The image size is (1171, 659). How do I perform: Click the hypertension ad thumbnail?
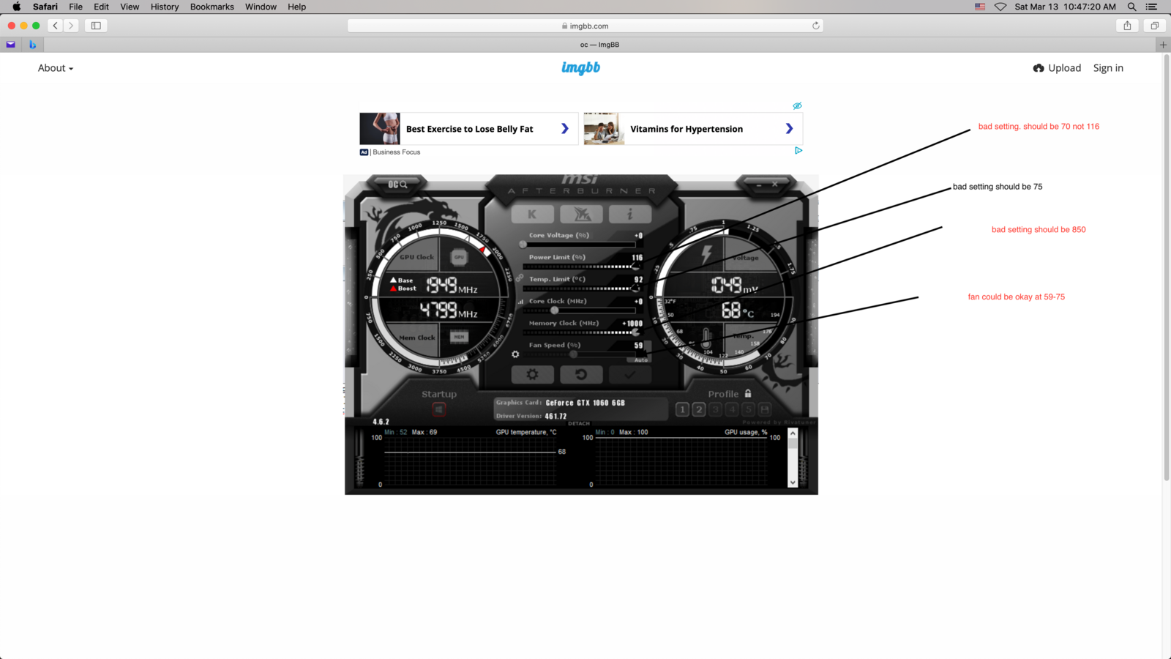[604, 129]
